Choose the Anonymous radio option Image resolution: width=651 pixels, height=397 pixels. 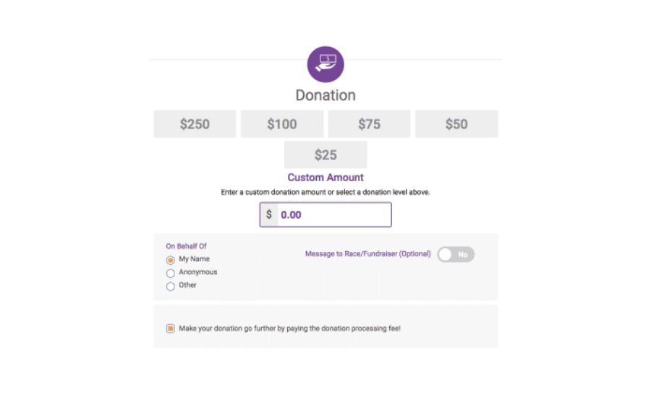(x=170, y=274)
